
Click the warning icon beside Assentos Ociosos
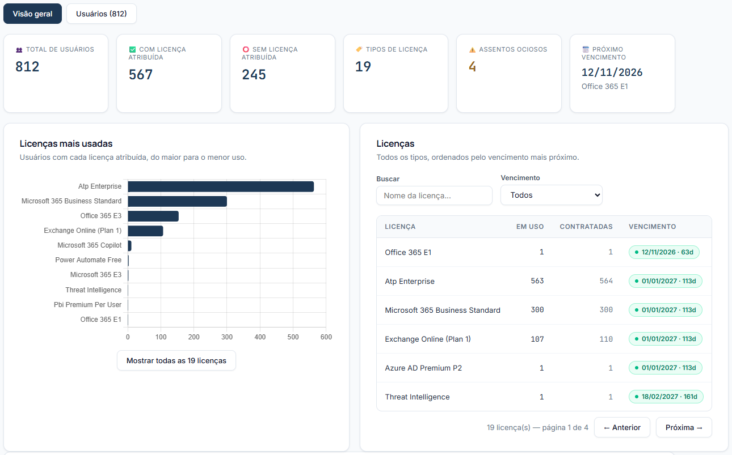click(472, 50)
